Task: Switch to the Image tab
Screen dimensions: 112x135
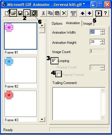Action: (88, 24)
